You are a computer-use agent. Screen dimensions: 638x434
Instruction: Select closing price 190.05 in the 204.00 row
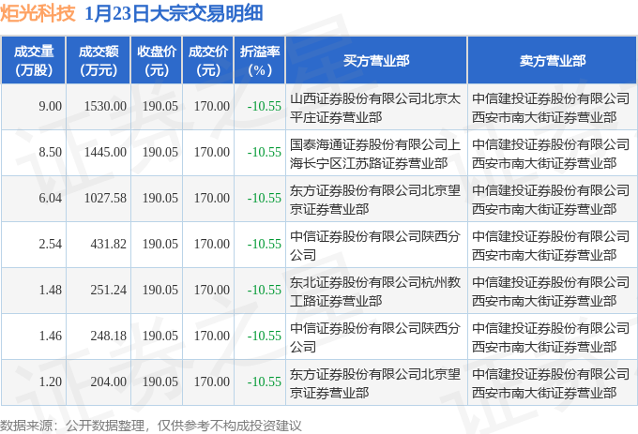[x=160, y=382]
